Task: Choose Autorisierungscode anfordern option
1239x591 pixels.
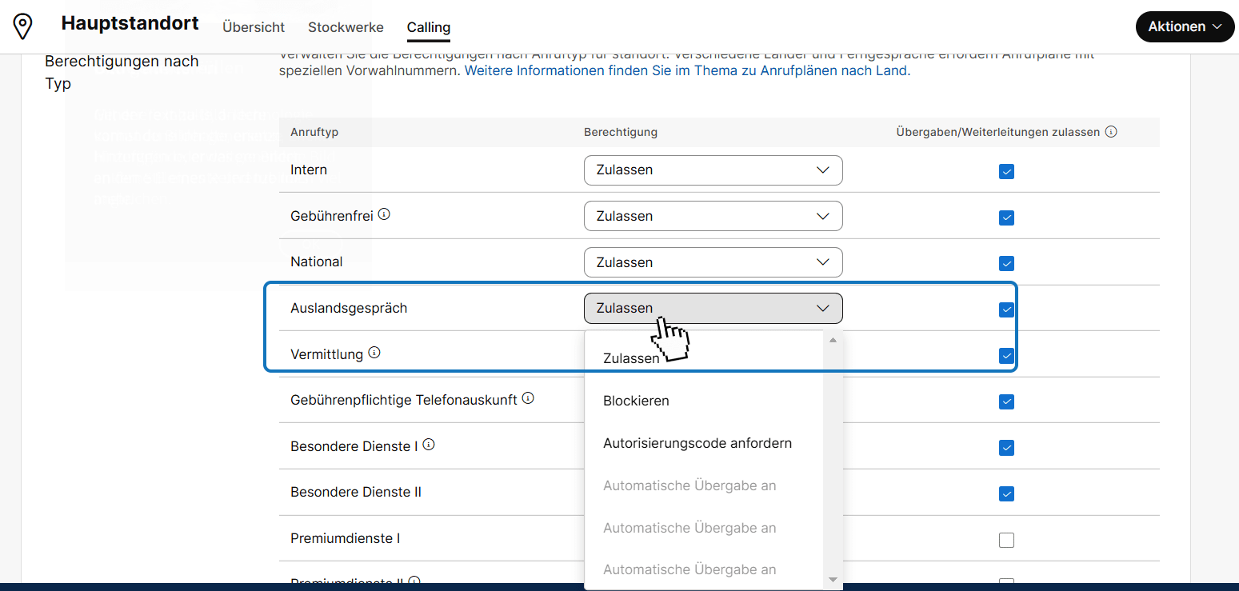Action: [x=697, y=443]
